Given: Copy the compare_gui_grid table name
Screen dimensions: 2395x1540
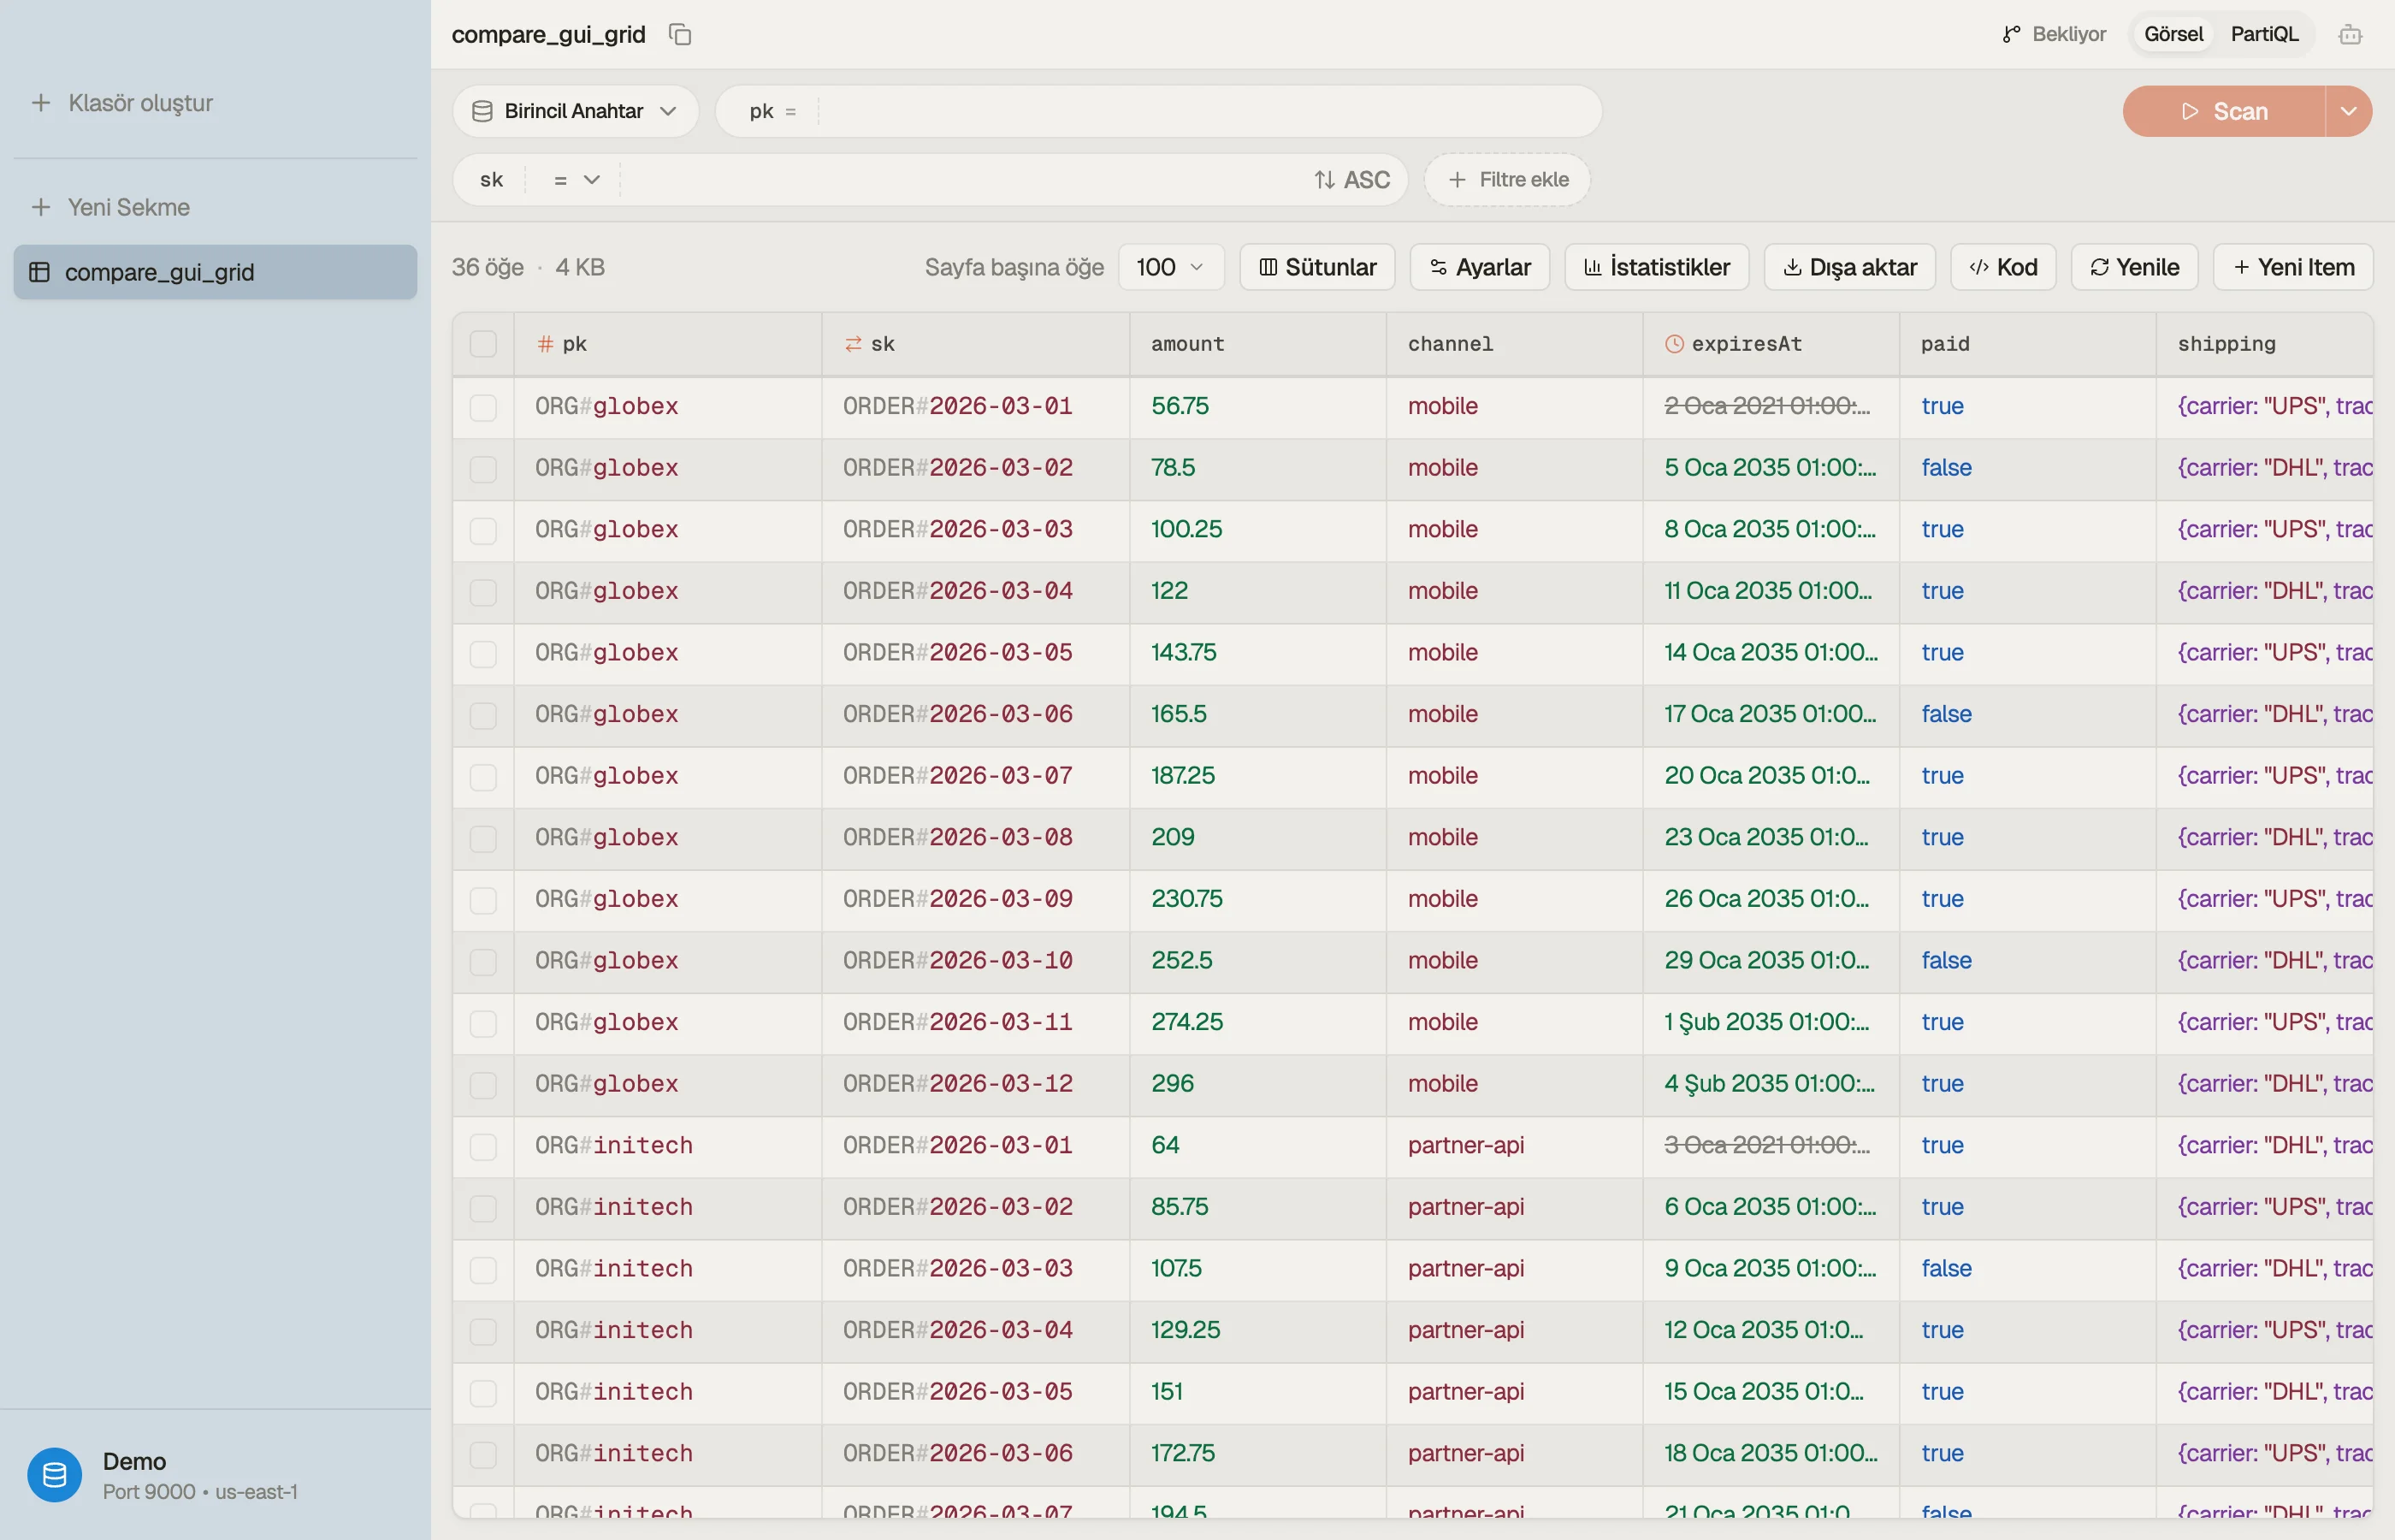Looking at the screenshot, I should [680, 35].
